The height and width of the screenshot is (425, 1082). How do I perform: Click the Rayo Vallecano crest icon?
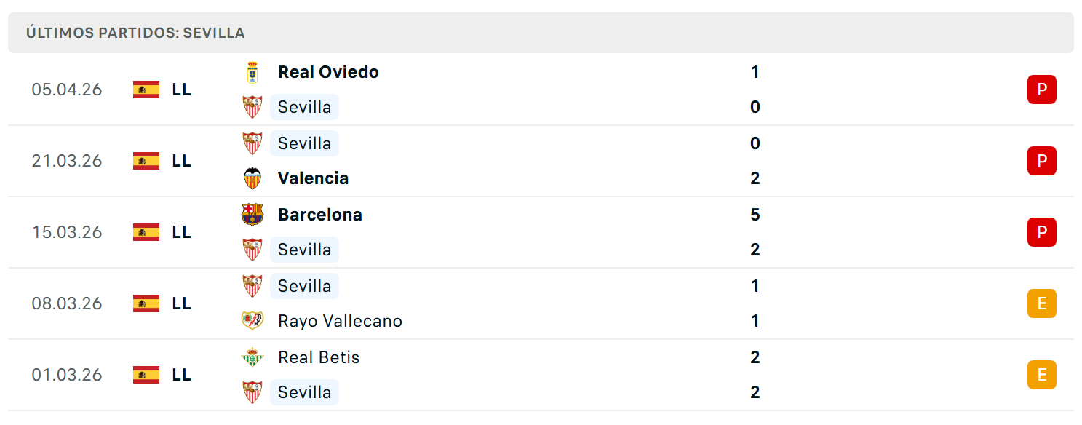(x=252, y=321)
